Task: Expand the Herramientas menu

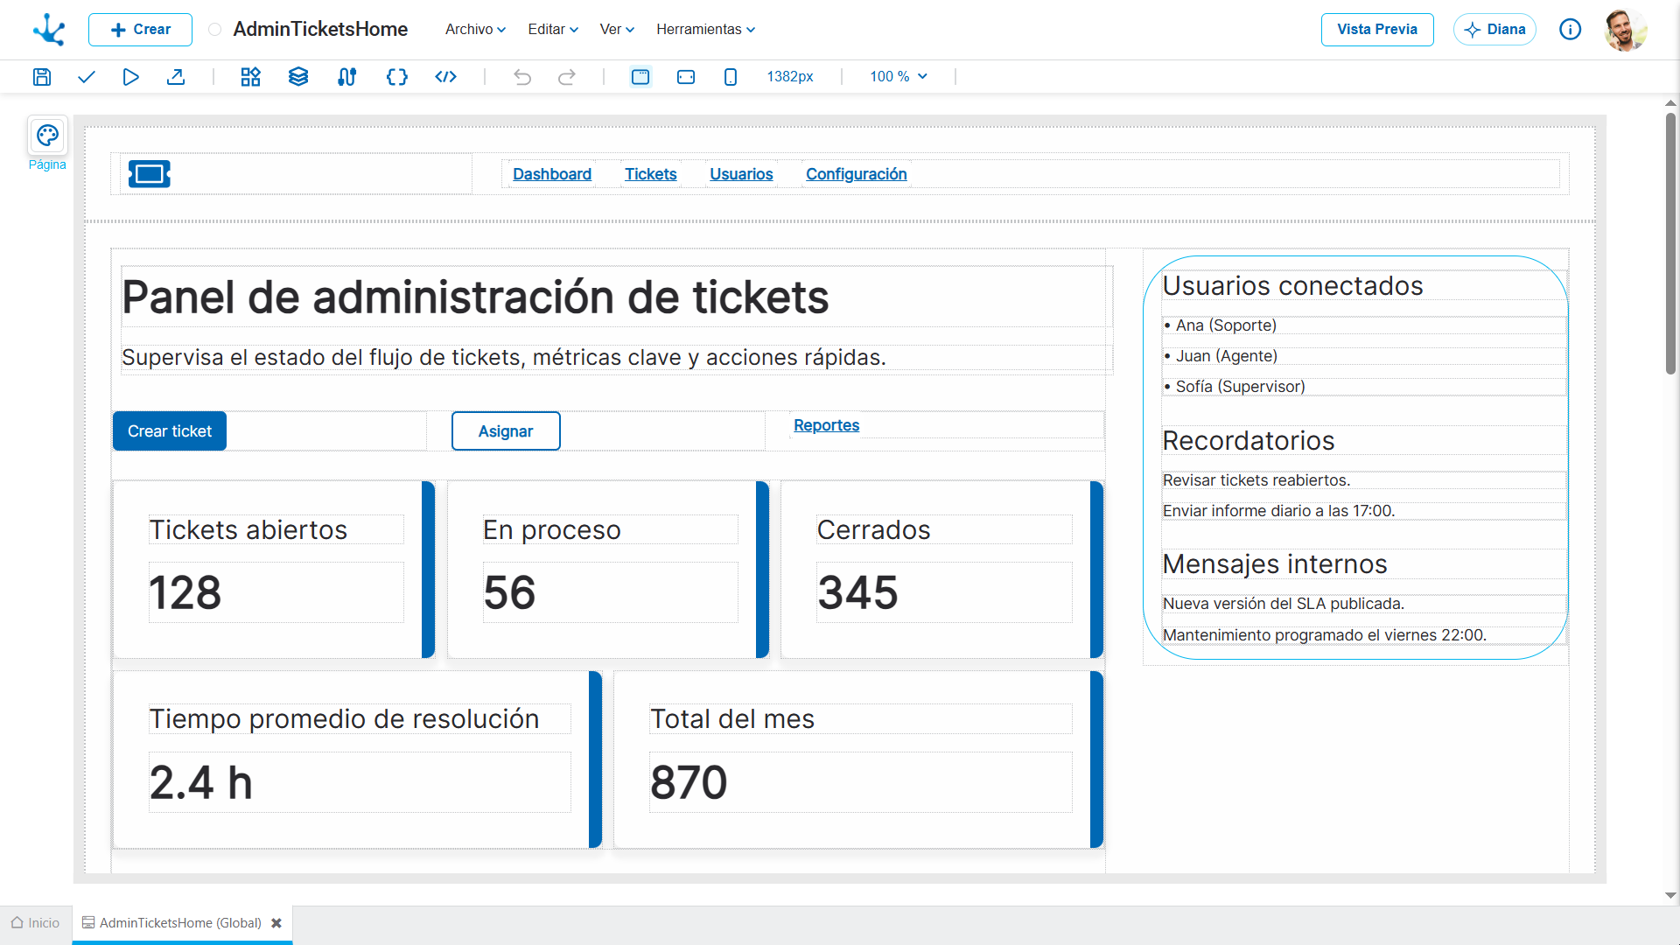Action: [x=704, y=29]
